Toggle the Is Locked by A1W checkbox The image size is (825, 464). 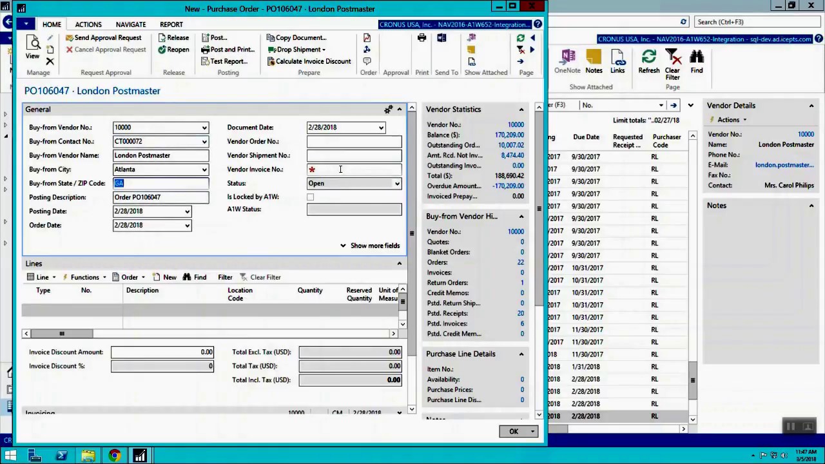coord(311,197)
